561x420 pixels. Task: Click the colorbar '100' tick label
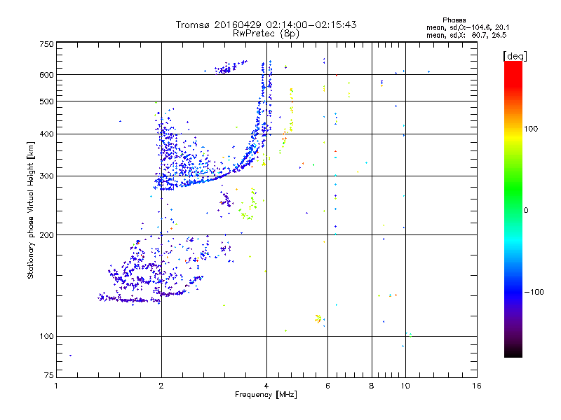[x=531, y=129]
